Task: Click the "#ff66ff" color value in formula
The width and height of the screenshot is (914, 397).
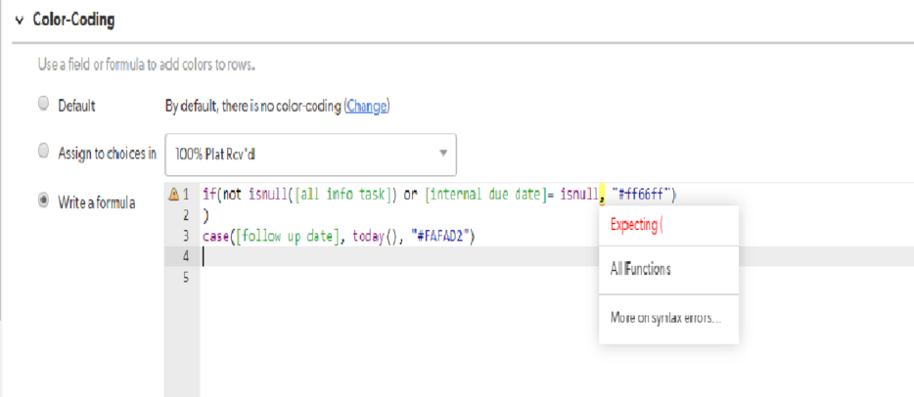Action: point(643,195)
